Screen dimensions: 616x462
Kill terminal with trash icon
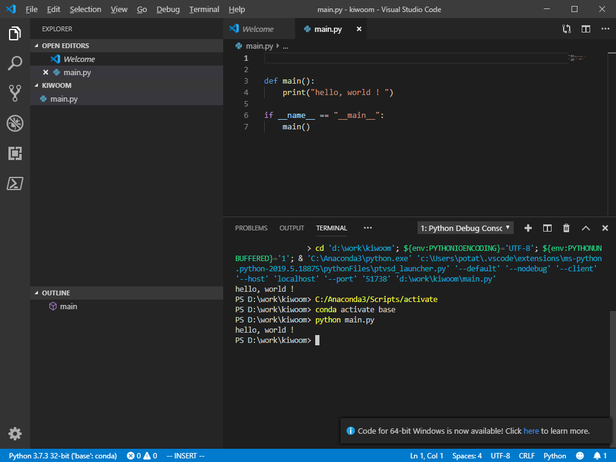click(x=566, y=228)
